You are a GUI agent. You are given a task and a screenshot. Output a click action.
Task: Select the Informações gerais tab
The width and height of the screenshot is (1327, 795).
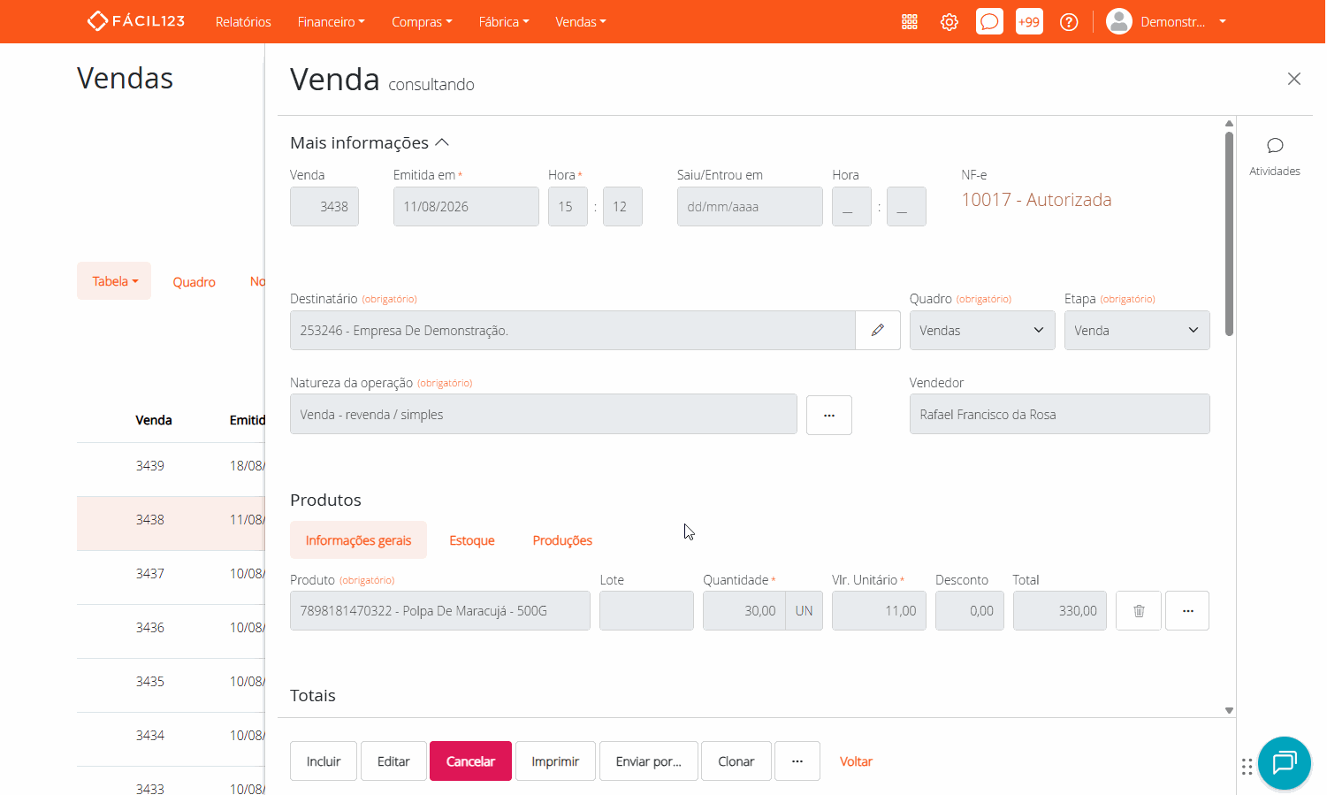(358, 540)
